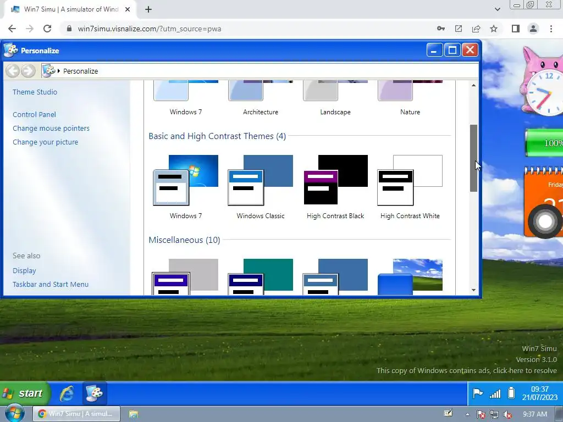Viewport: 563px width, 422px height.
Task: Go forward in Personalize window
Action: (28, 71)
